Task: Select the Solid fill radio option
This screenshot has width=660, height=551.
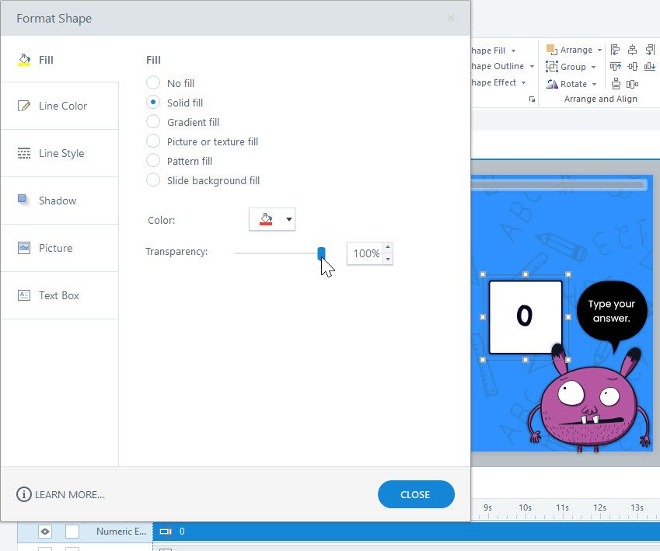Action: (153, 103)
